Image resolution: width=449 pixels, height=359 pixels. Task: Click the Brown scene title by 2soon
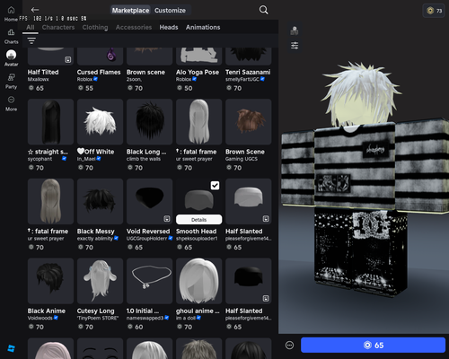point(145,72)
